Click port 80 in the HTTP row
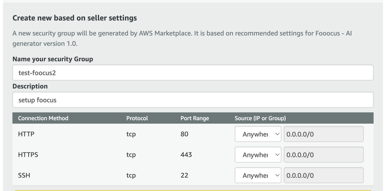This screenshot has height=191, width=386. point(184,134)
